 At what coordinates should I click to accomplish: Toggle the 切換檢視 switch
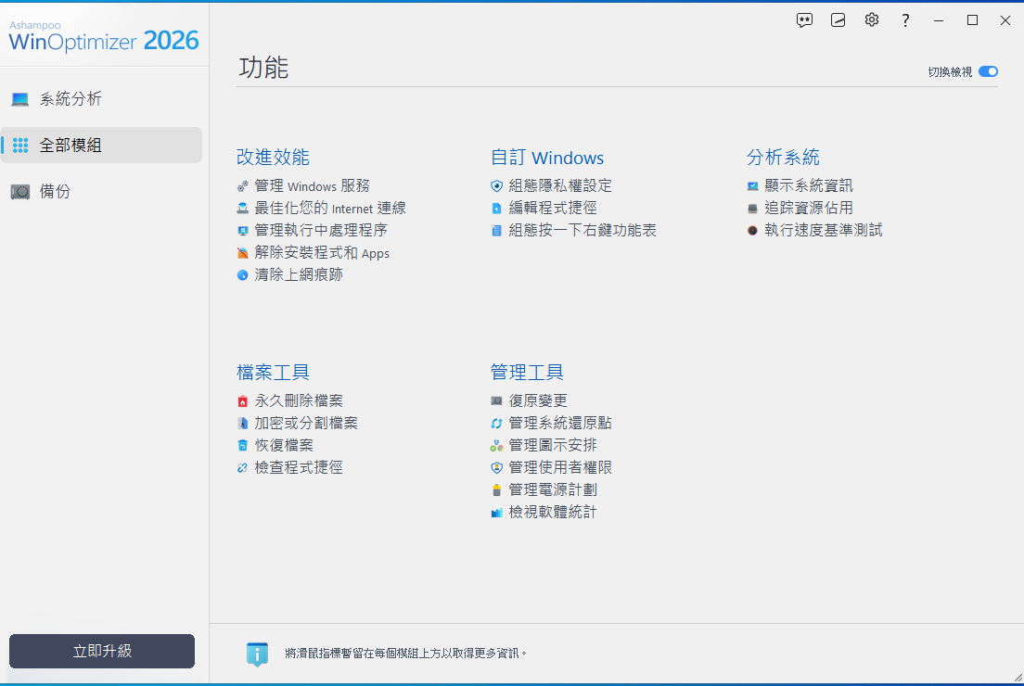pyautogui.click(x=988, y=71)
